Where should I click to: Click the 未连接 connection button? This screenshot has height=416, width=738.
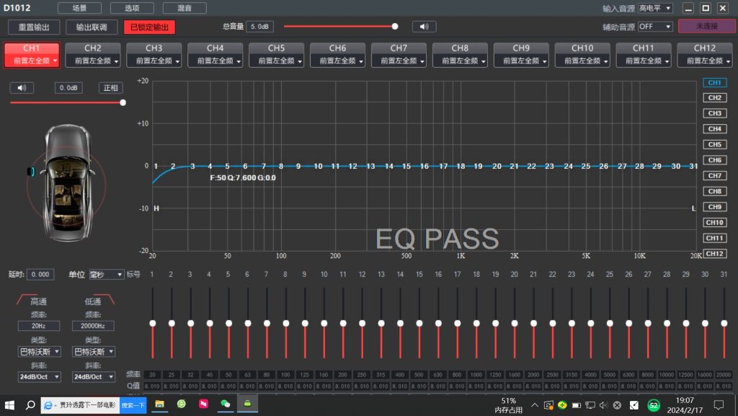point(707,27)
